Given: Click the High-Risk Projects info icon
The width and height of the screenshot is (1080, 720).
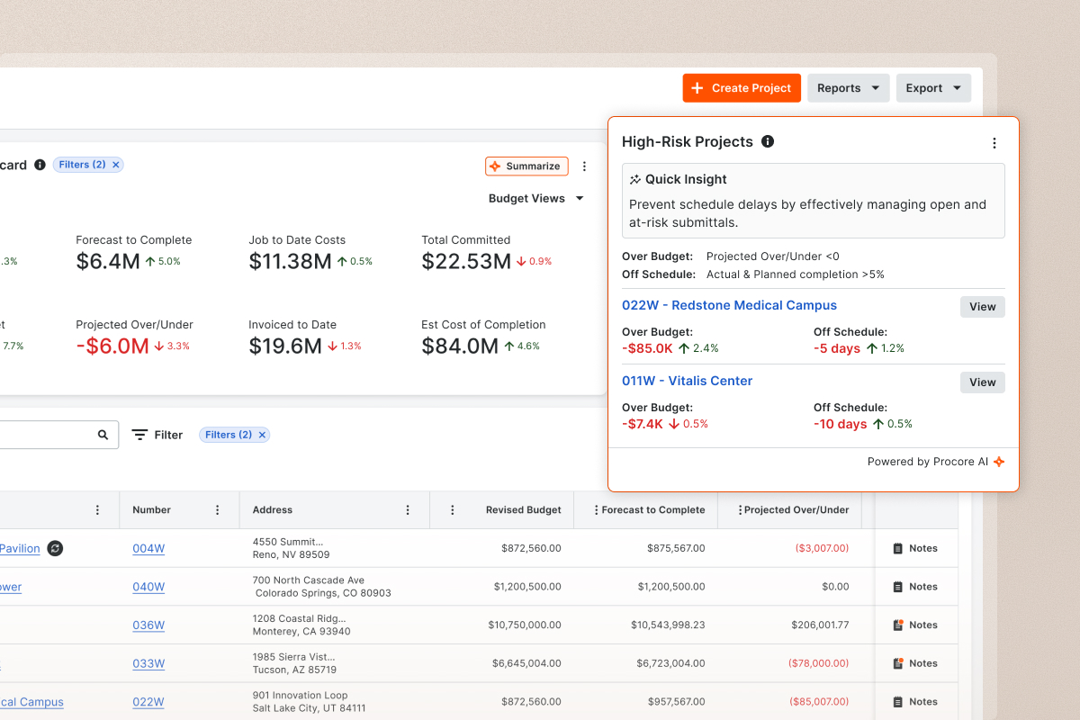Looking at the screenshot, I should click(768, 141).
